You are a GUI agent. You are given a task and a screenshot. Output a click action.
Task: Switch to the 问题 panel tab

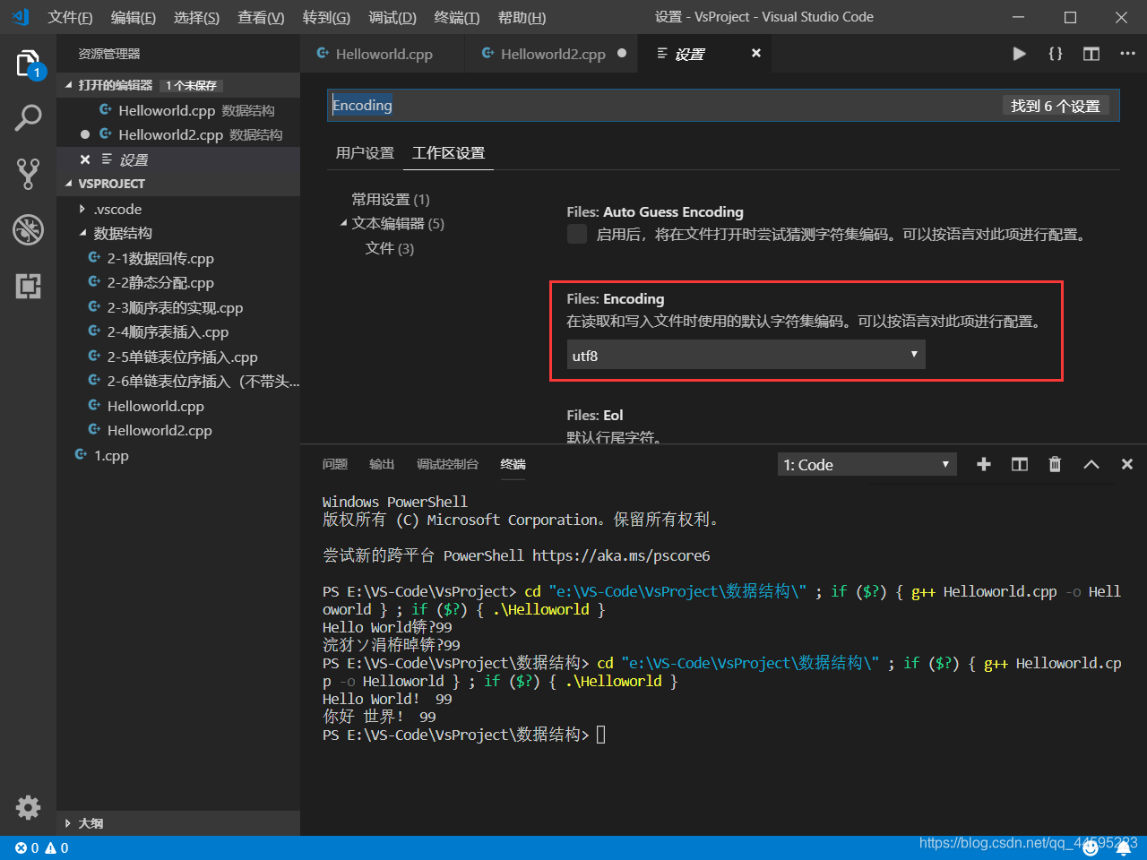click(x=335, y=464)
